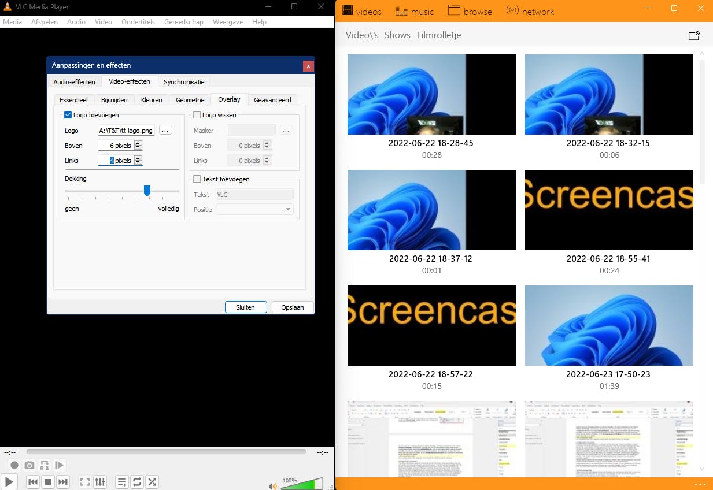713x490 pixels.
Task: Mute audio via speaker icon
Action: tap(273, 486)
